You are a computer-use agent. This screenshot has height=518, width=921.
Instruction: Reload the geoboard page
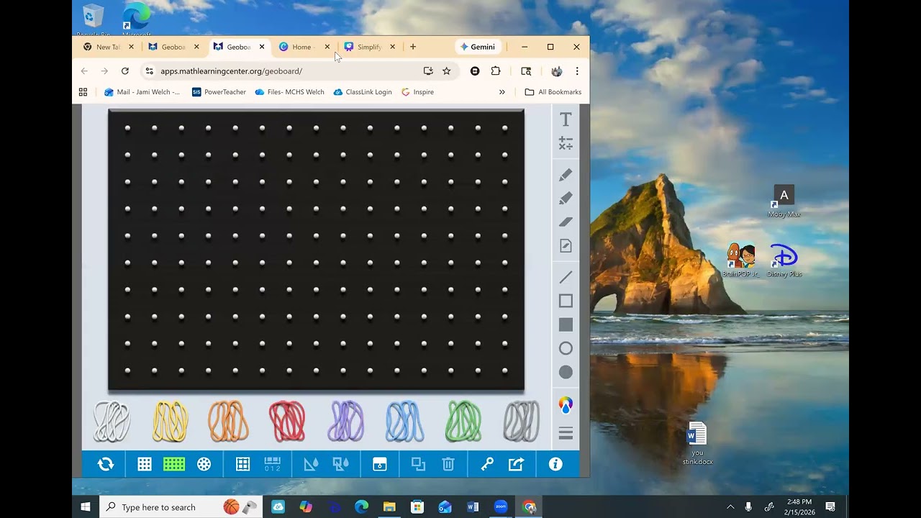[x=124, y=71]
